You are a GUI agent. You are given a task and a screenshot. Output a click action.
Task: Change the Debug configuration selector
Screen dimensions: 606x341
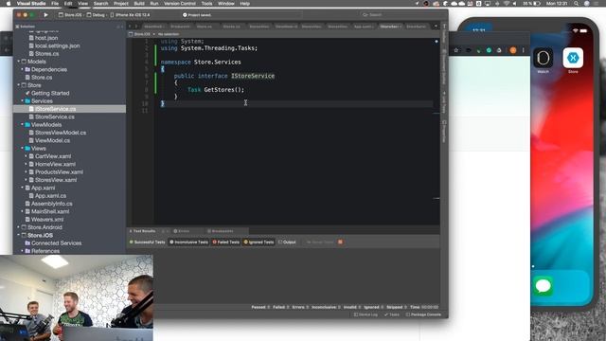(x=97, y=15)
